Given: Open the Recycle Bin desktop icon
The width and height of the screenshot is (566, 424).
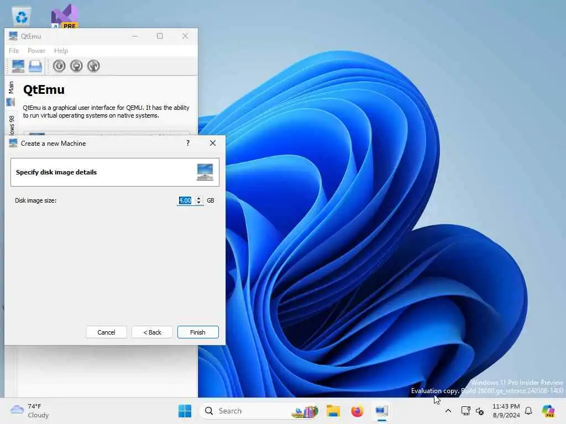Looking at the screenshot, I should [x=22, y=16].
